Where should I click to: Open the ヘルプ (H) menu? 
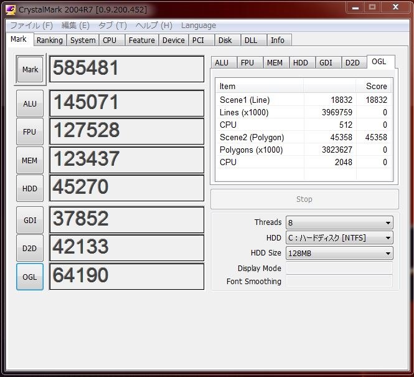click(x=154, y=26)
